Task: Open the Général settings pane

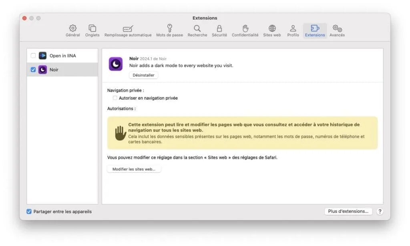Action: (x=72, y=30)
